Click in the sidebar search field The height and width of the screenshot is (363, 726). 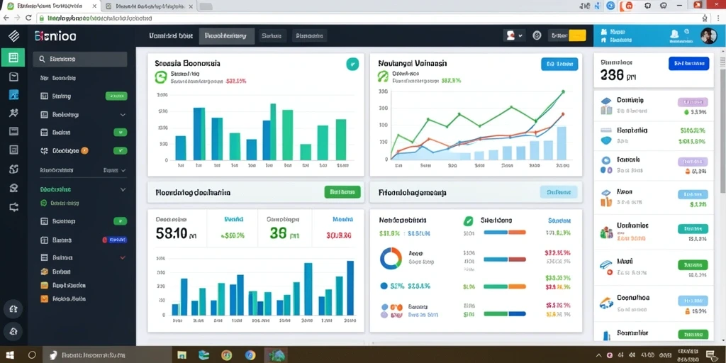(x=79, y=60)
